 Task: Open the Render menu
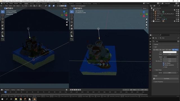[11, 3]
